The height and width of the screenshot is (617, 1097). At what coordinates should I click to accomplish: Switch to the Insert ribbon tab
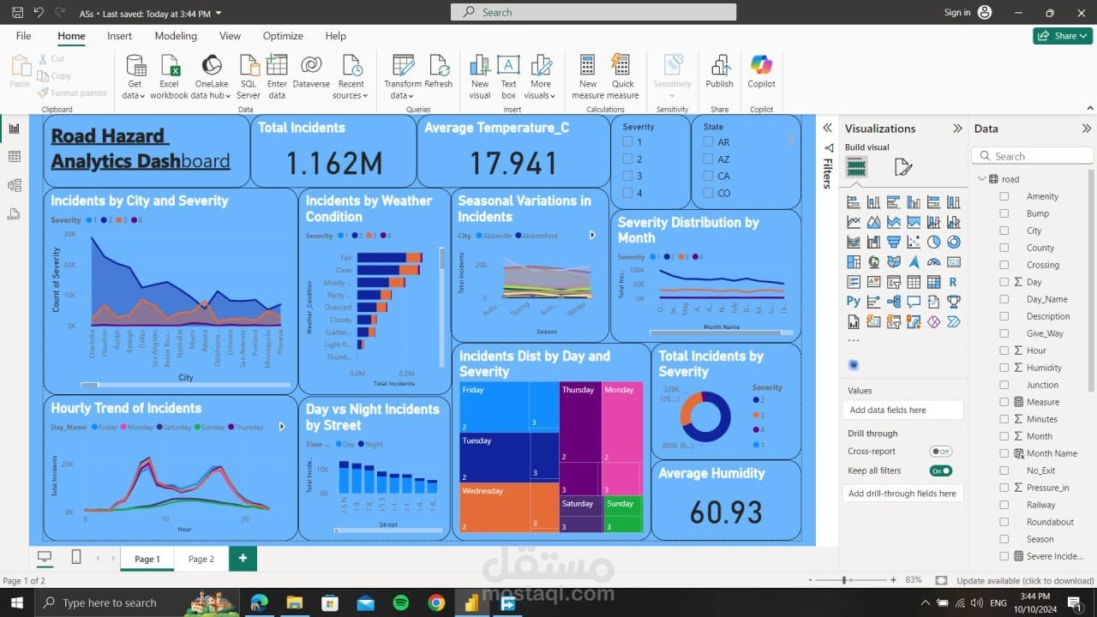[x=120, y=36]
